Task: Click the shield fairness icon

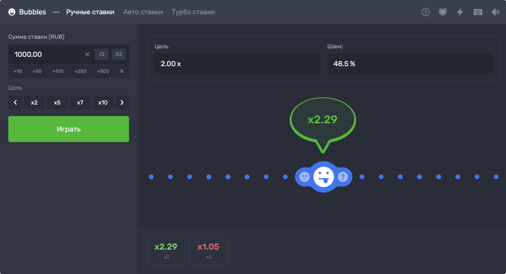Action: pyautogui.click(x=443, y=12)
